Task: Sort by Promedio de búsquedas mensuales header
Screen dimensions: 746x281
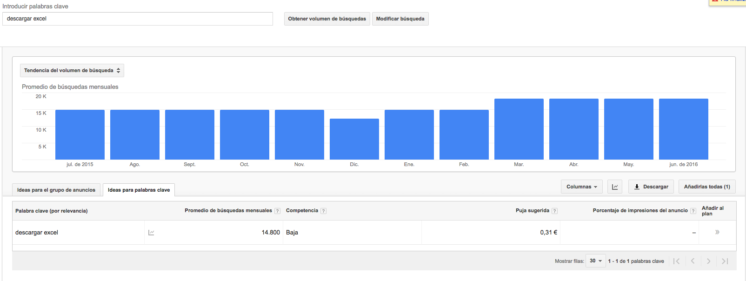Action: (228, 211)
